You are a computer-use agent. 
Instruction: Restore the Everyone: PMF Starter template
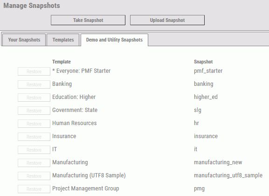(34, 71)
